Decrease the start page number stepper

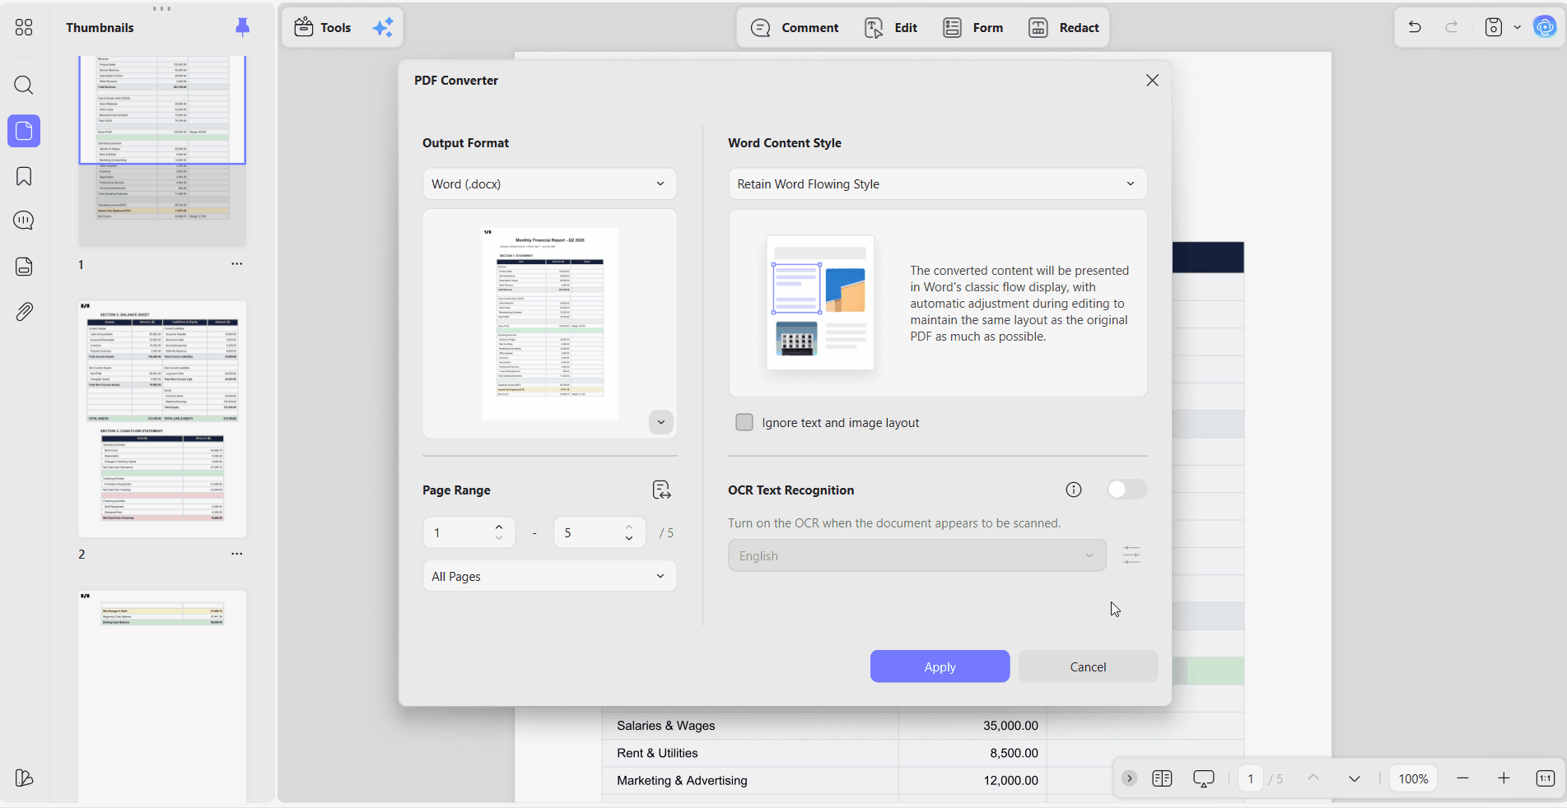(499, 538)
